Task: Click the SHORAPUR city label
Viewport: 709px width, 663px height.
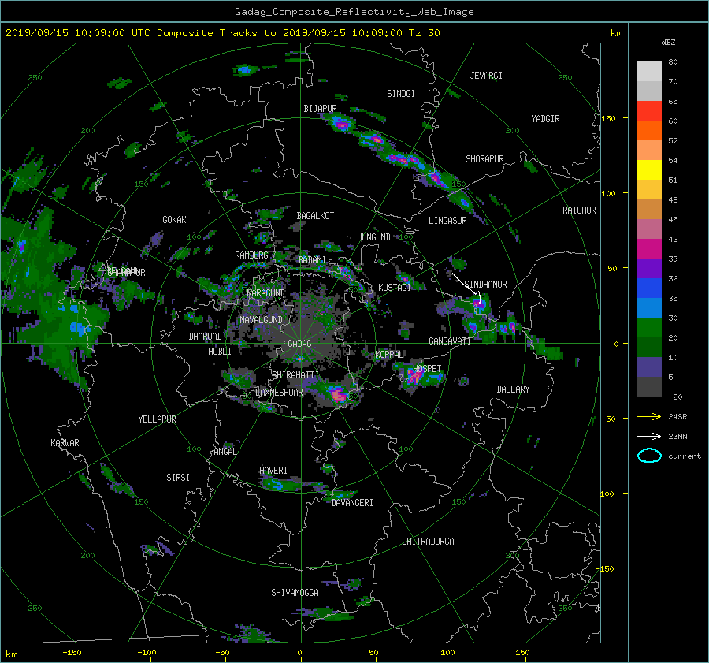Action: (484, 159)
